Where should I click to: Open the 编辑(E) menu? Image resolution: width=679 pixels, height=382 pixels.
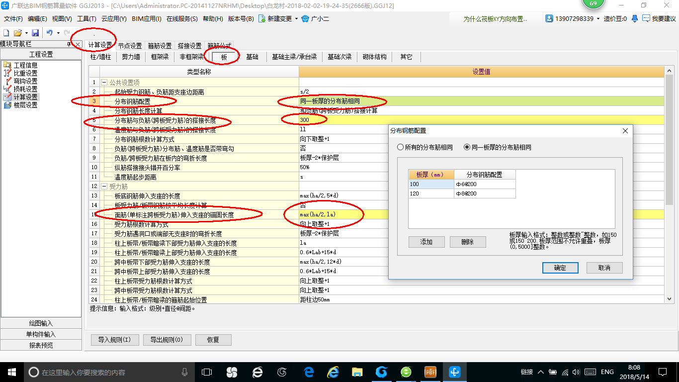click(x=38, y=19)
